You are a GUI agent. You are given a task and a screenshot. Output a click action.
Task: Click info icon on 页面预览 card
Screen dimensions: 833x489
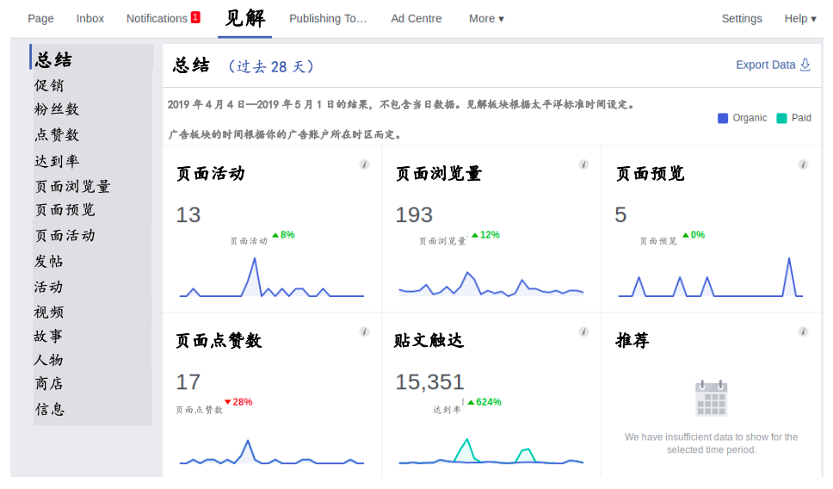click(803, 164)
